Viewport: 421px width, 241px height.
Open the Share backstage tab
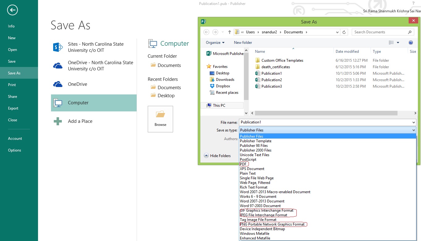[19, 97]
